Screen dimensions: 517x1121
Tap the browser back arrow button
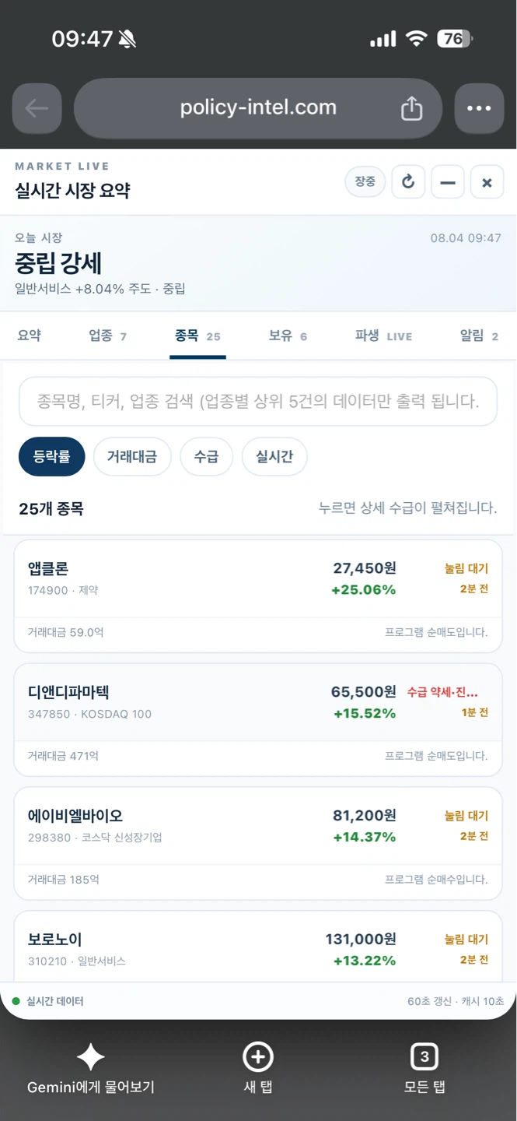37,108
